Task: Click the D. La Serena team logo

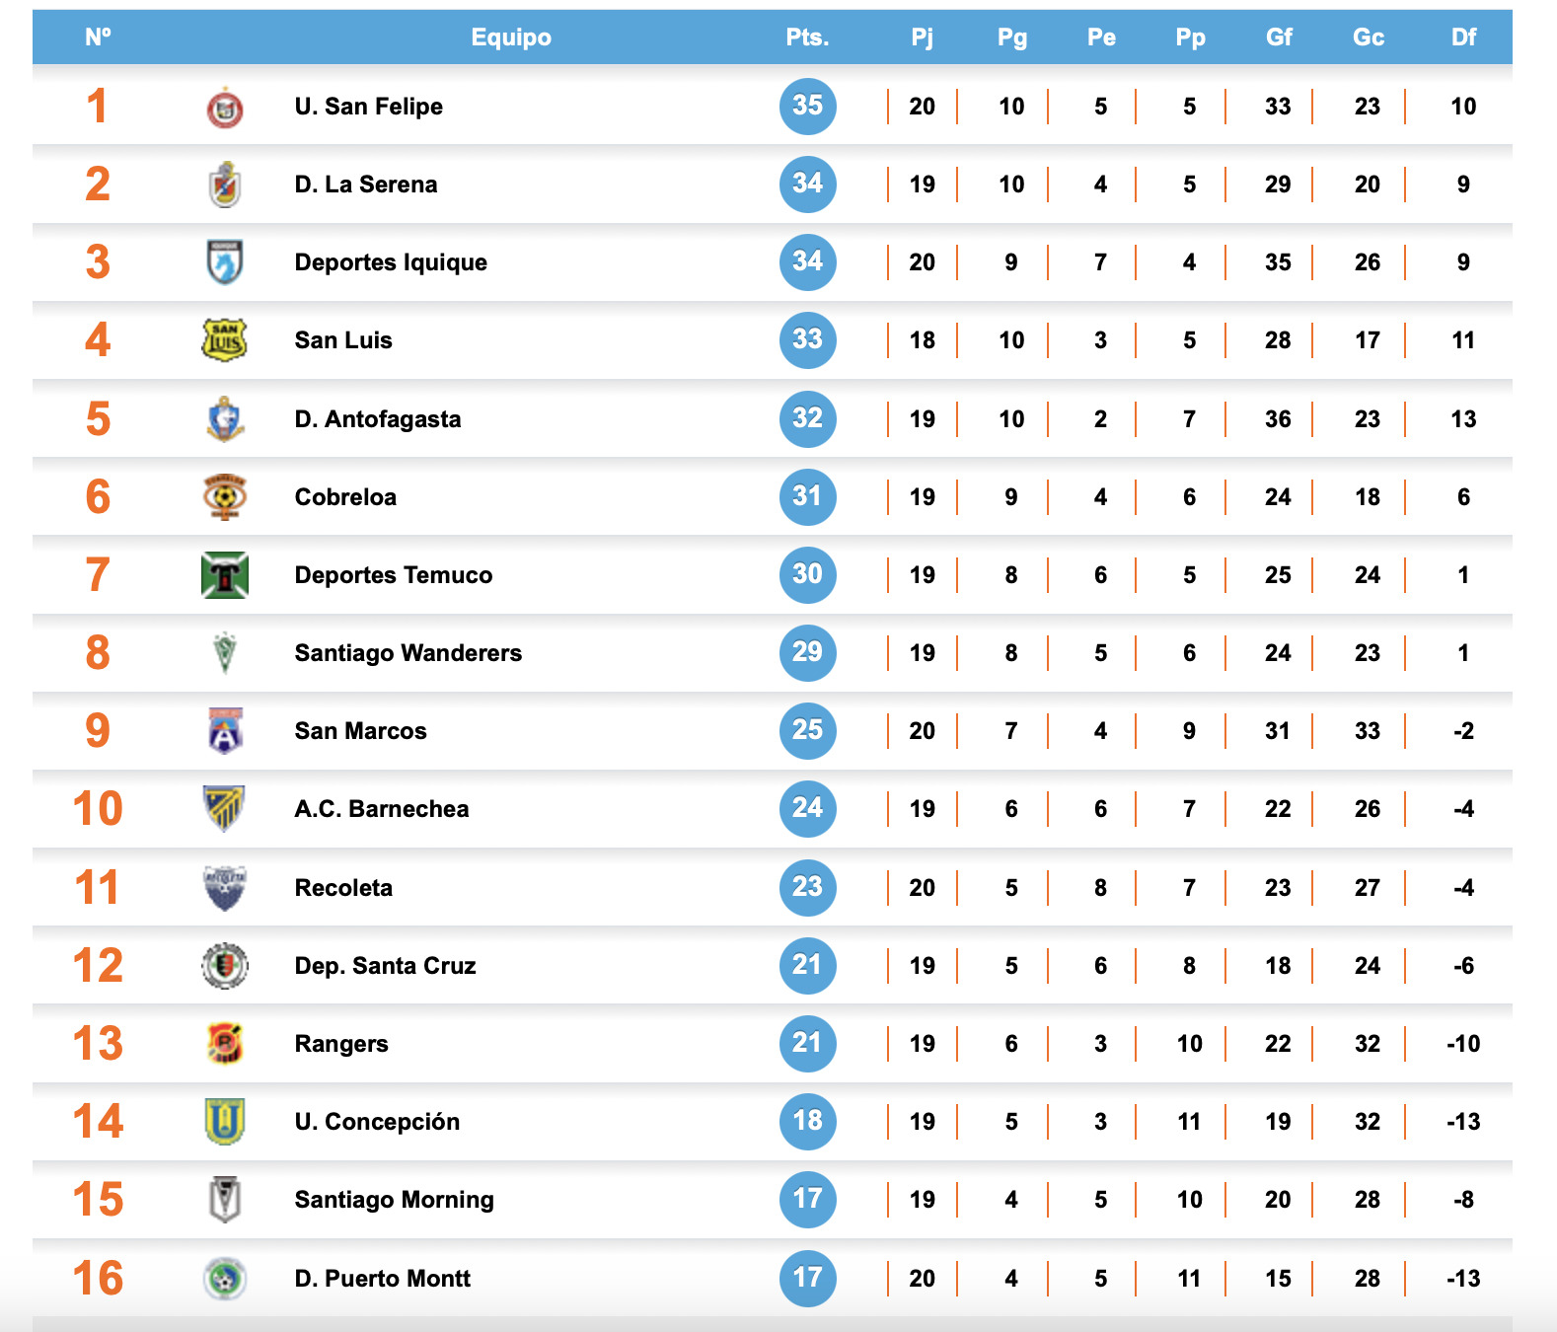Action: pyautogui.click(x=225, y=185)
